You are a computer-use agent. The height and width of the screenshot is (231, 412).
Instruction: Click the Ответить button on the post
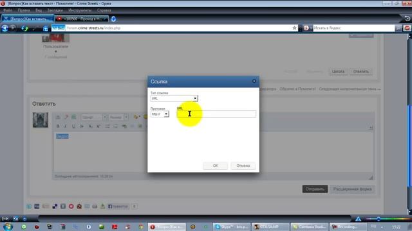[x=361, y=71]
